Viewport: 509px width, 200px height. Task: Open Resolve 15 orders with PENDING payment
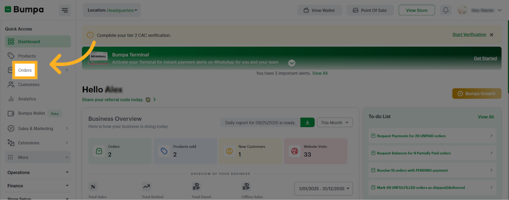(x=432, y=170)
